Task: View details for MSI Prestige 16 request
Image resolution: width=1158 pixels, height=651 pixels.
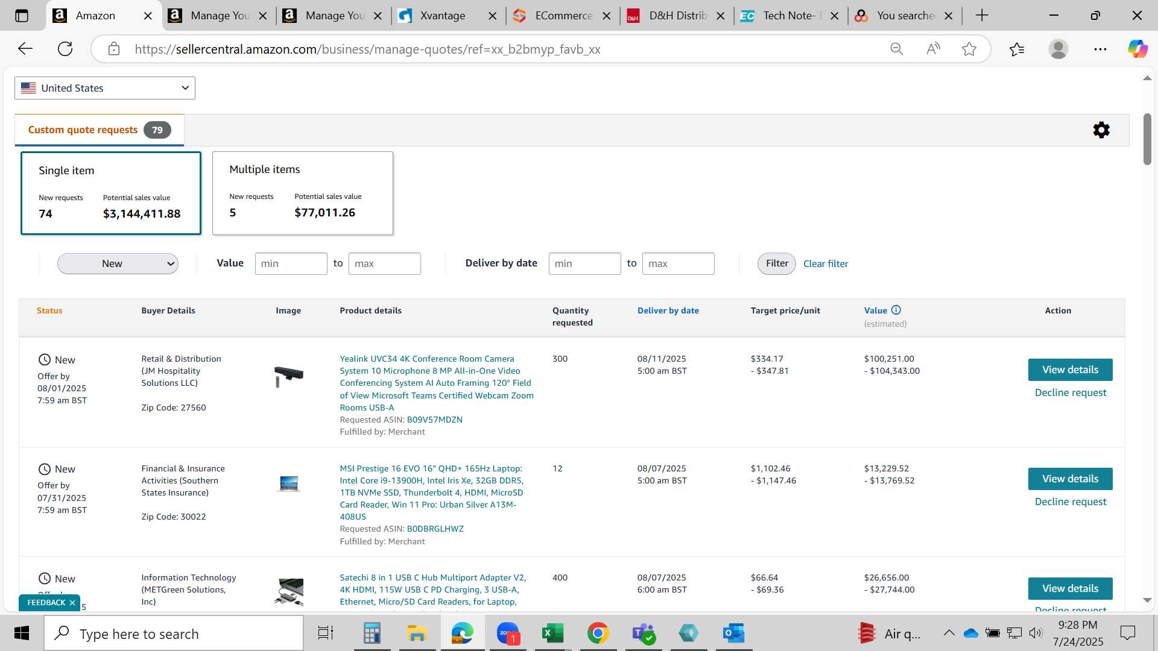Action: coord(1070,479)
